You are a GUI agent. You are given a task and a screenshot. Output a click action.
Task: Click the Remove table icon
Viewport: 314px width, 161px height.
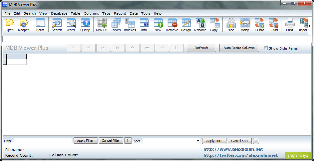click(x=172, y=25)
